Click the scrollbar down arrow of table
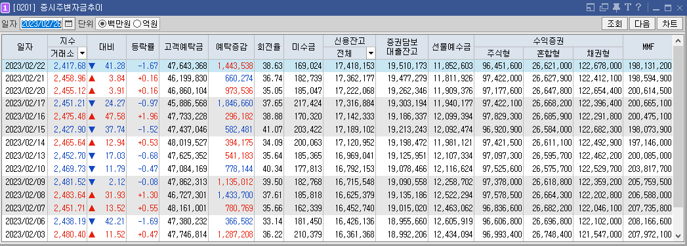The image size is (687, 246). [x=678, y=236]
